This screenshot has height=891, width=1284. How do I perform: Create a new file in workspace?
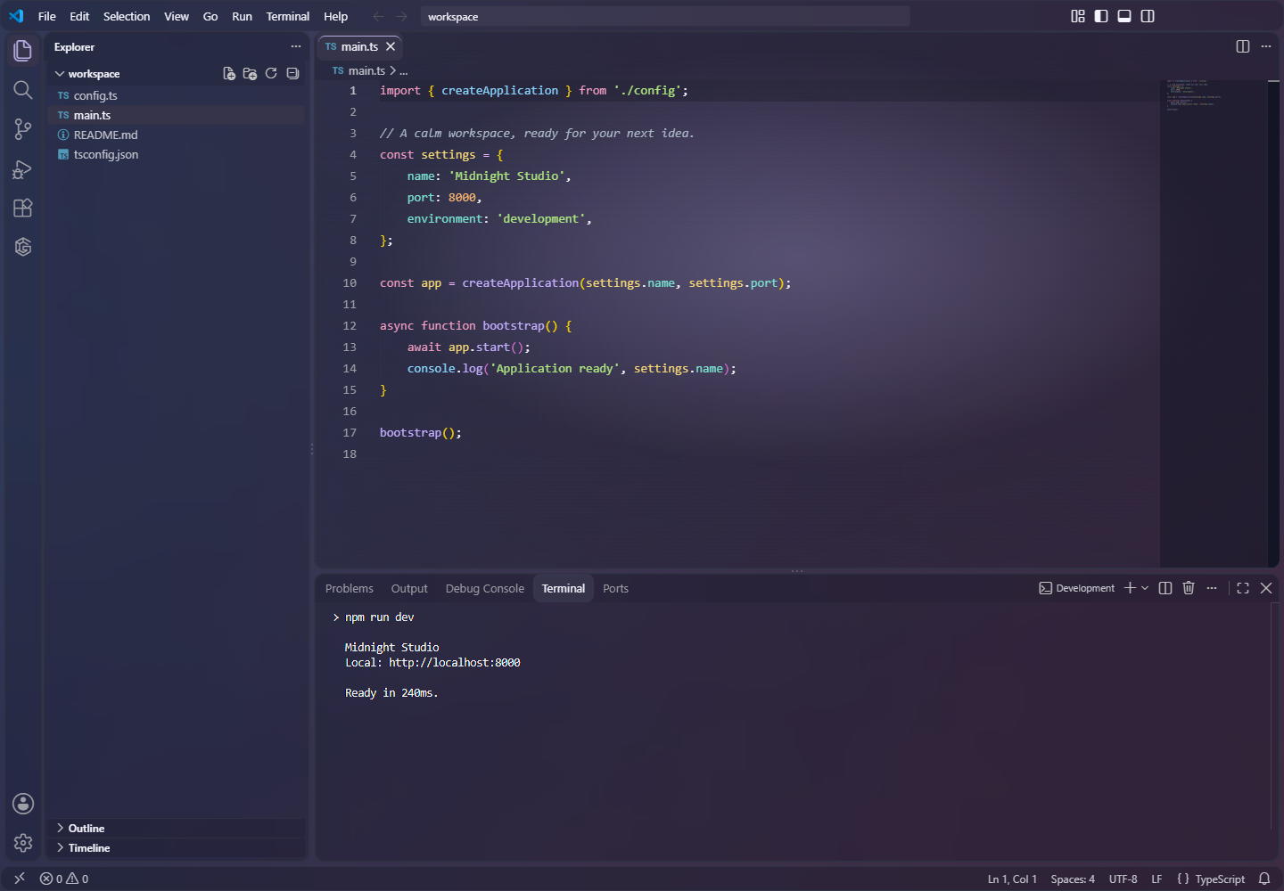tap(229, 74)
